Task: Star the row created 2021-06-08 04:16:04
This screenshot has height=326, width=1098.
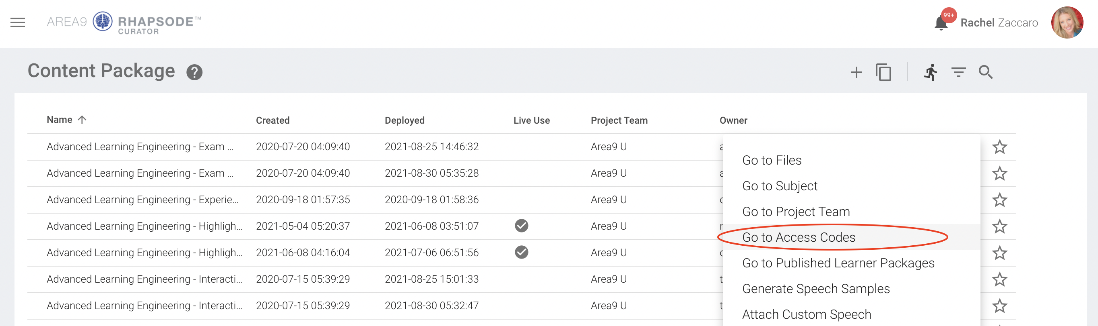Action: coord(999,253)
